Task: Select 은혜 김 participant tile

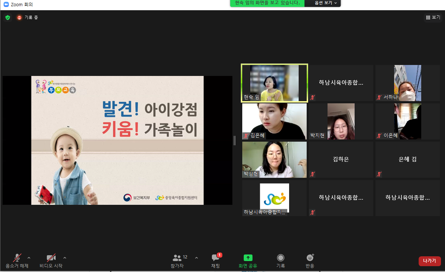Action: click(x=408, y=160)
